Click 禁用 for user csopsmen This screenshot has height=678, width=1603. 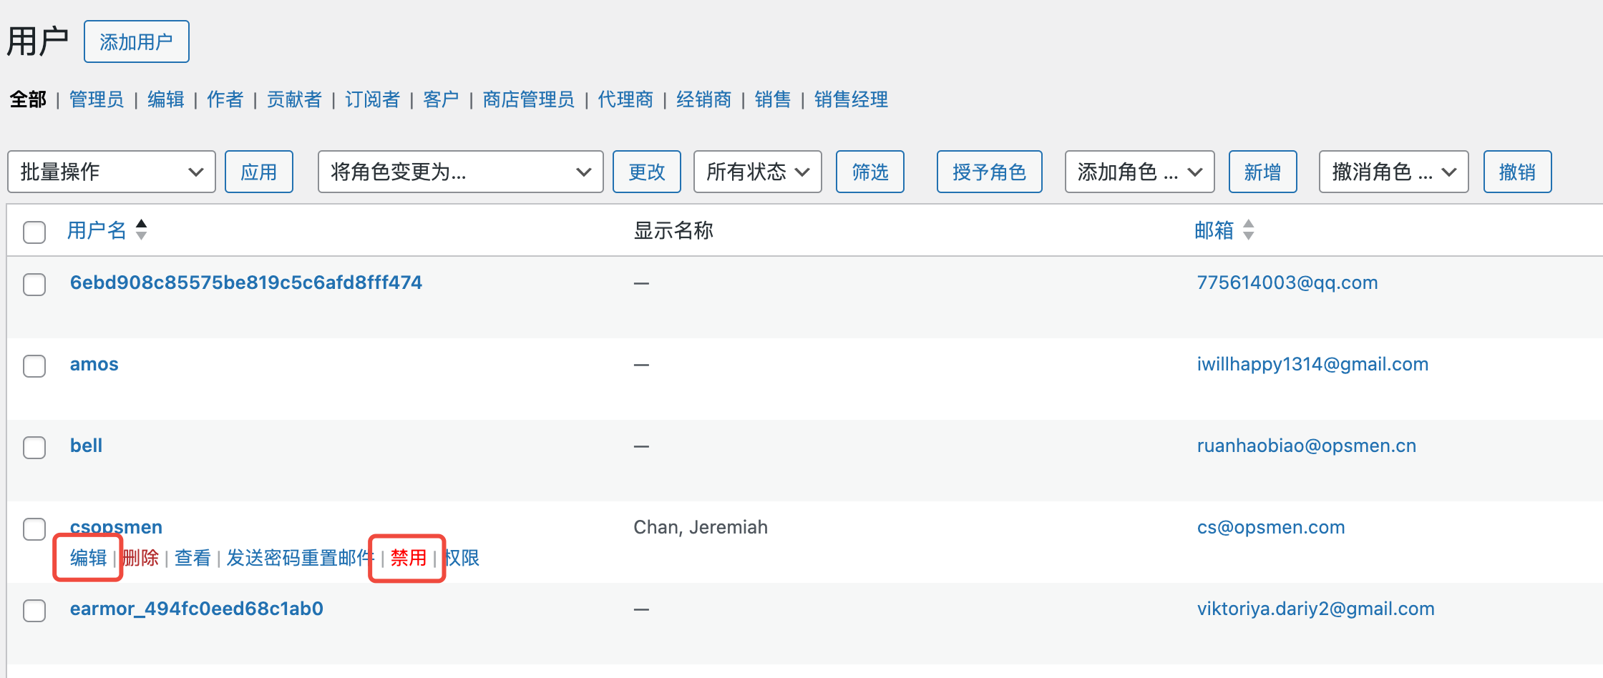point(409,558)
